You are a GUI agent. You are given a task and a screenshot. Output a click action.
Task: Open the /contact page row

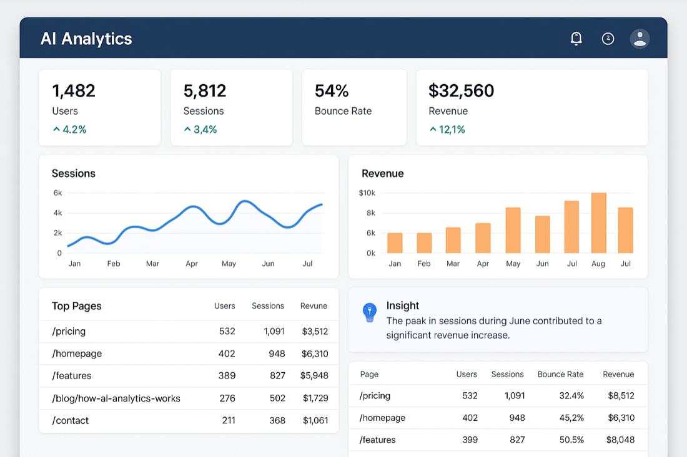(x=189, y=421)
